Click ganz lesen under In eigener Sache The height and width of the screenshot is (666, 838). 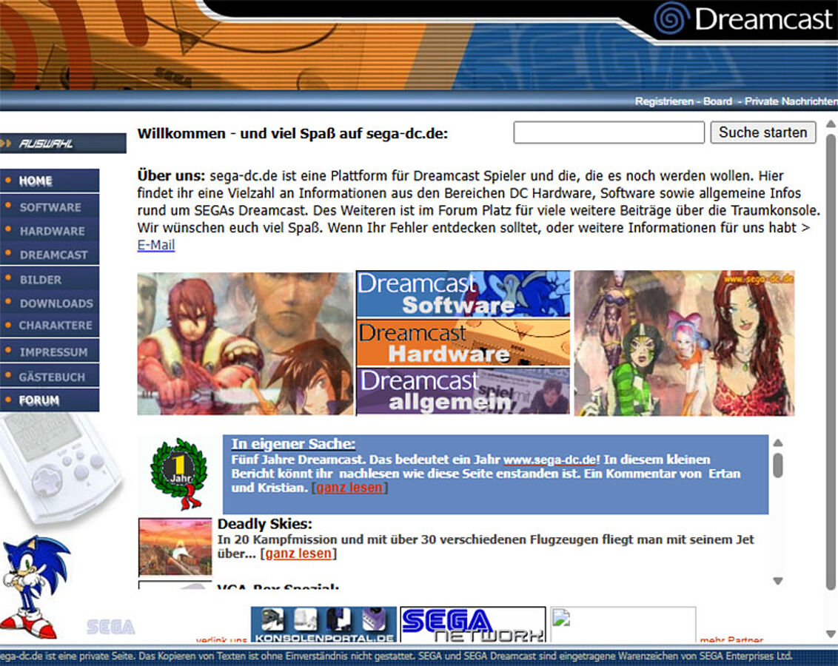point(349,488)
